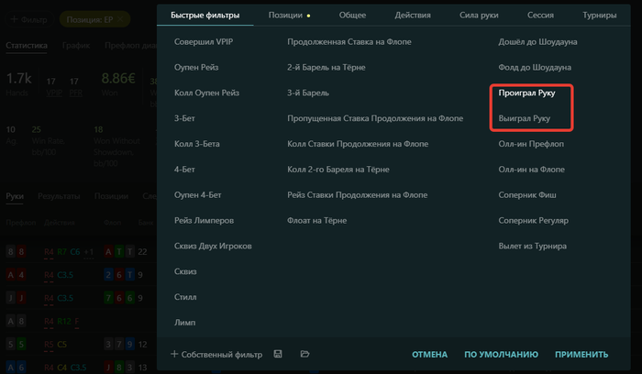
Task: Remove the Позиция: EP filter chip
Action: pyautogui.click(x=120, y=19)
